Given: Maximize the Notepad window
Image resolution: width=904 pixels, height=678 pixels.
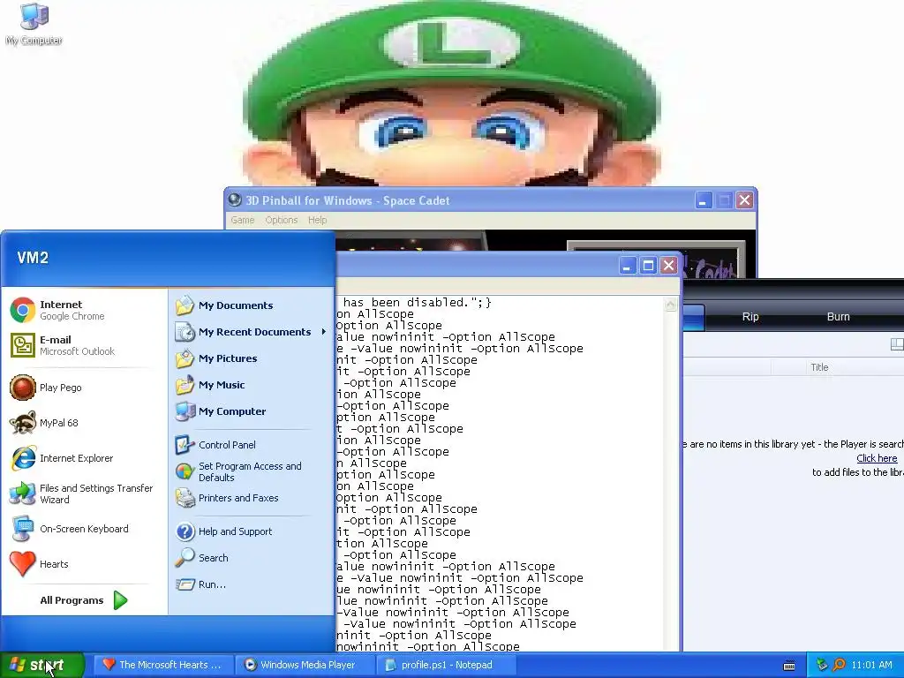Looking at the screenshot, I should (648, 265).
